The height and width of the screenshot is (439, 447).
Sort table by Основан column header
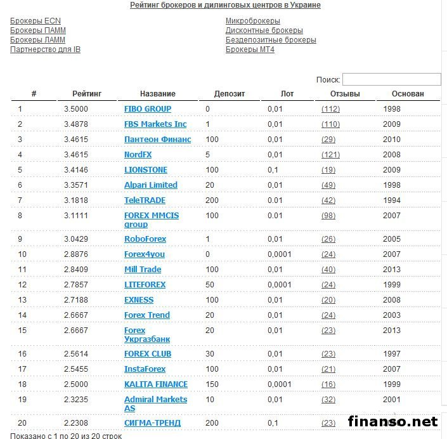[x=408, y=94]
